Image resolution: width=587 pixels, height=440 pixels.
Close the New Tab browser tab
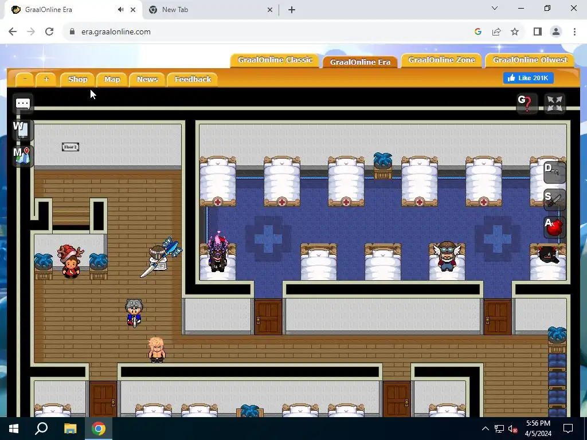coord(270,10)
